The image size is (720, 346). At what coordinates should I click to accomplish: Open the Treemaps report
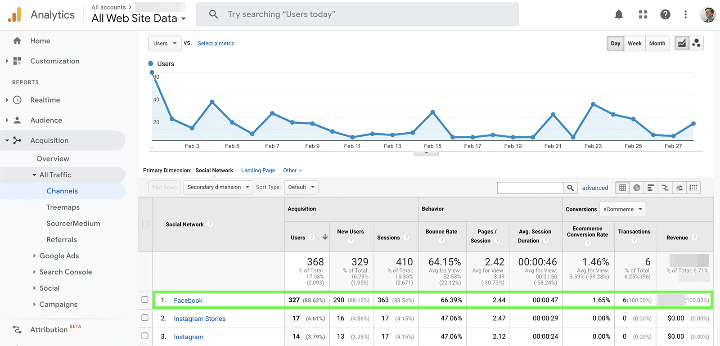(63, 207)
